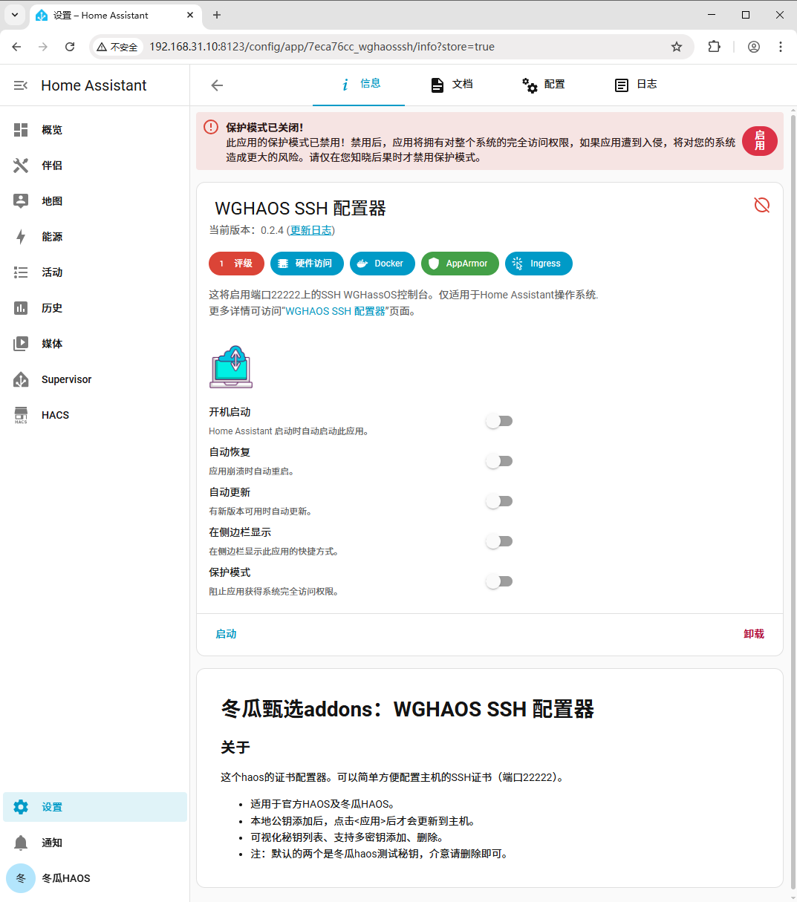Open the Supervisor sidebar item
The height and width of the screenshot is (902, 797).
click(x=95, y=379)
